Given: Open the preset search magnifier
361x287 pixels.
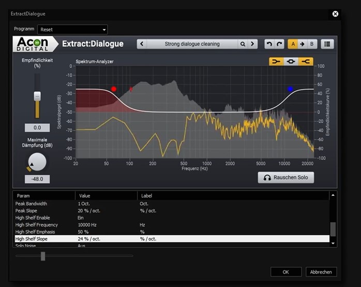Looking at the screenshot, I should tap(243, 44).
